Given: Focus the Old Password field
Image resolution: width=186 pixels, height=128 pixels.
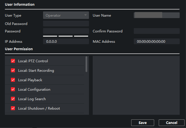Looking at the screenshot, I should tap(66, 24).
